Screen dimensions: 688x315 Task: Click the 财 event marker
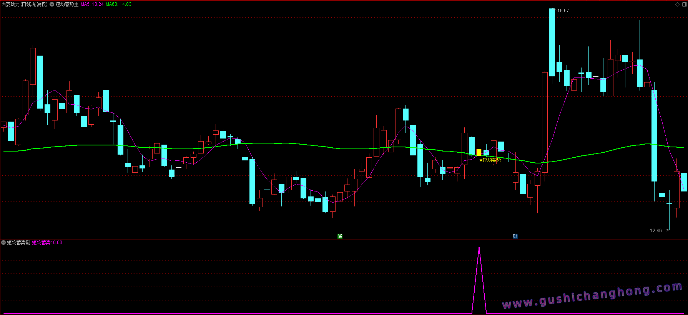point(515,236)
